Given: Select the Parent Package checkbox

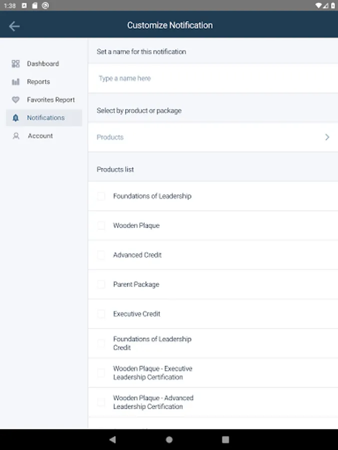Looking at the screenshot, I should click(x=101, y=284).
